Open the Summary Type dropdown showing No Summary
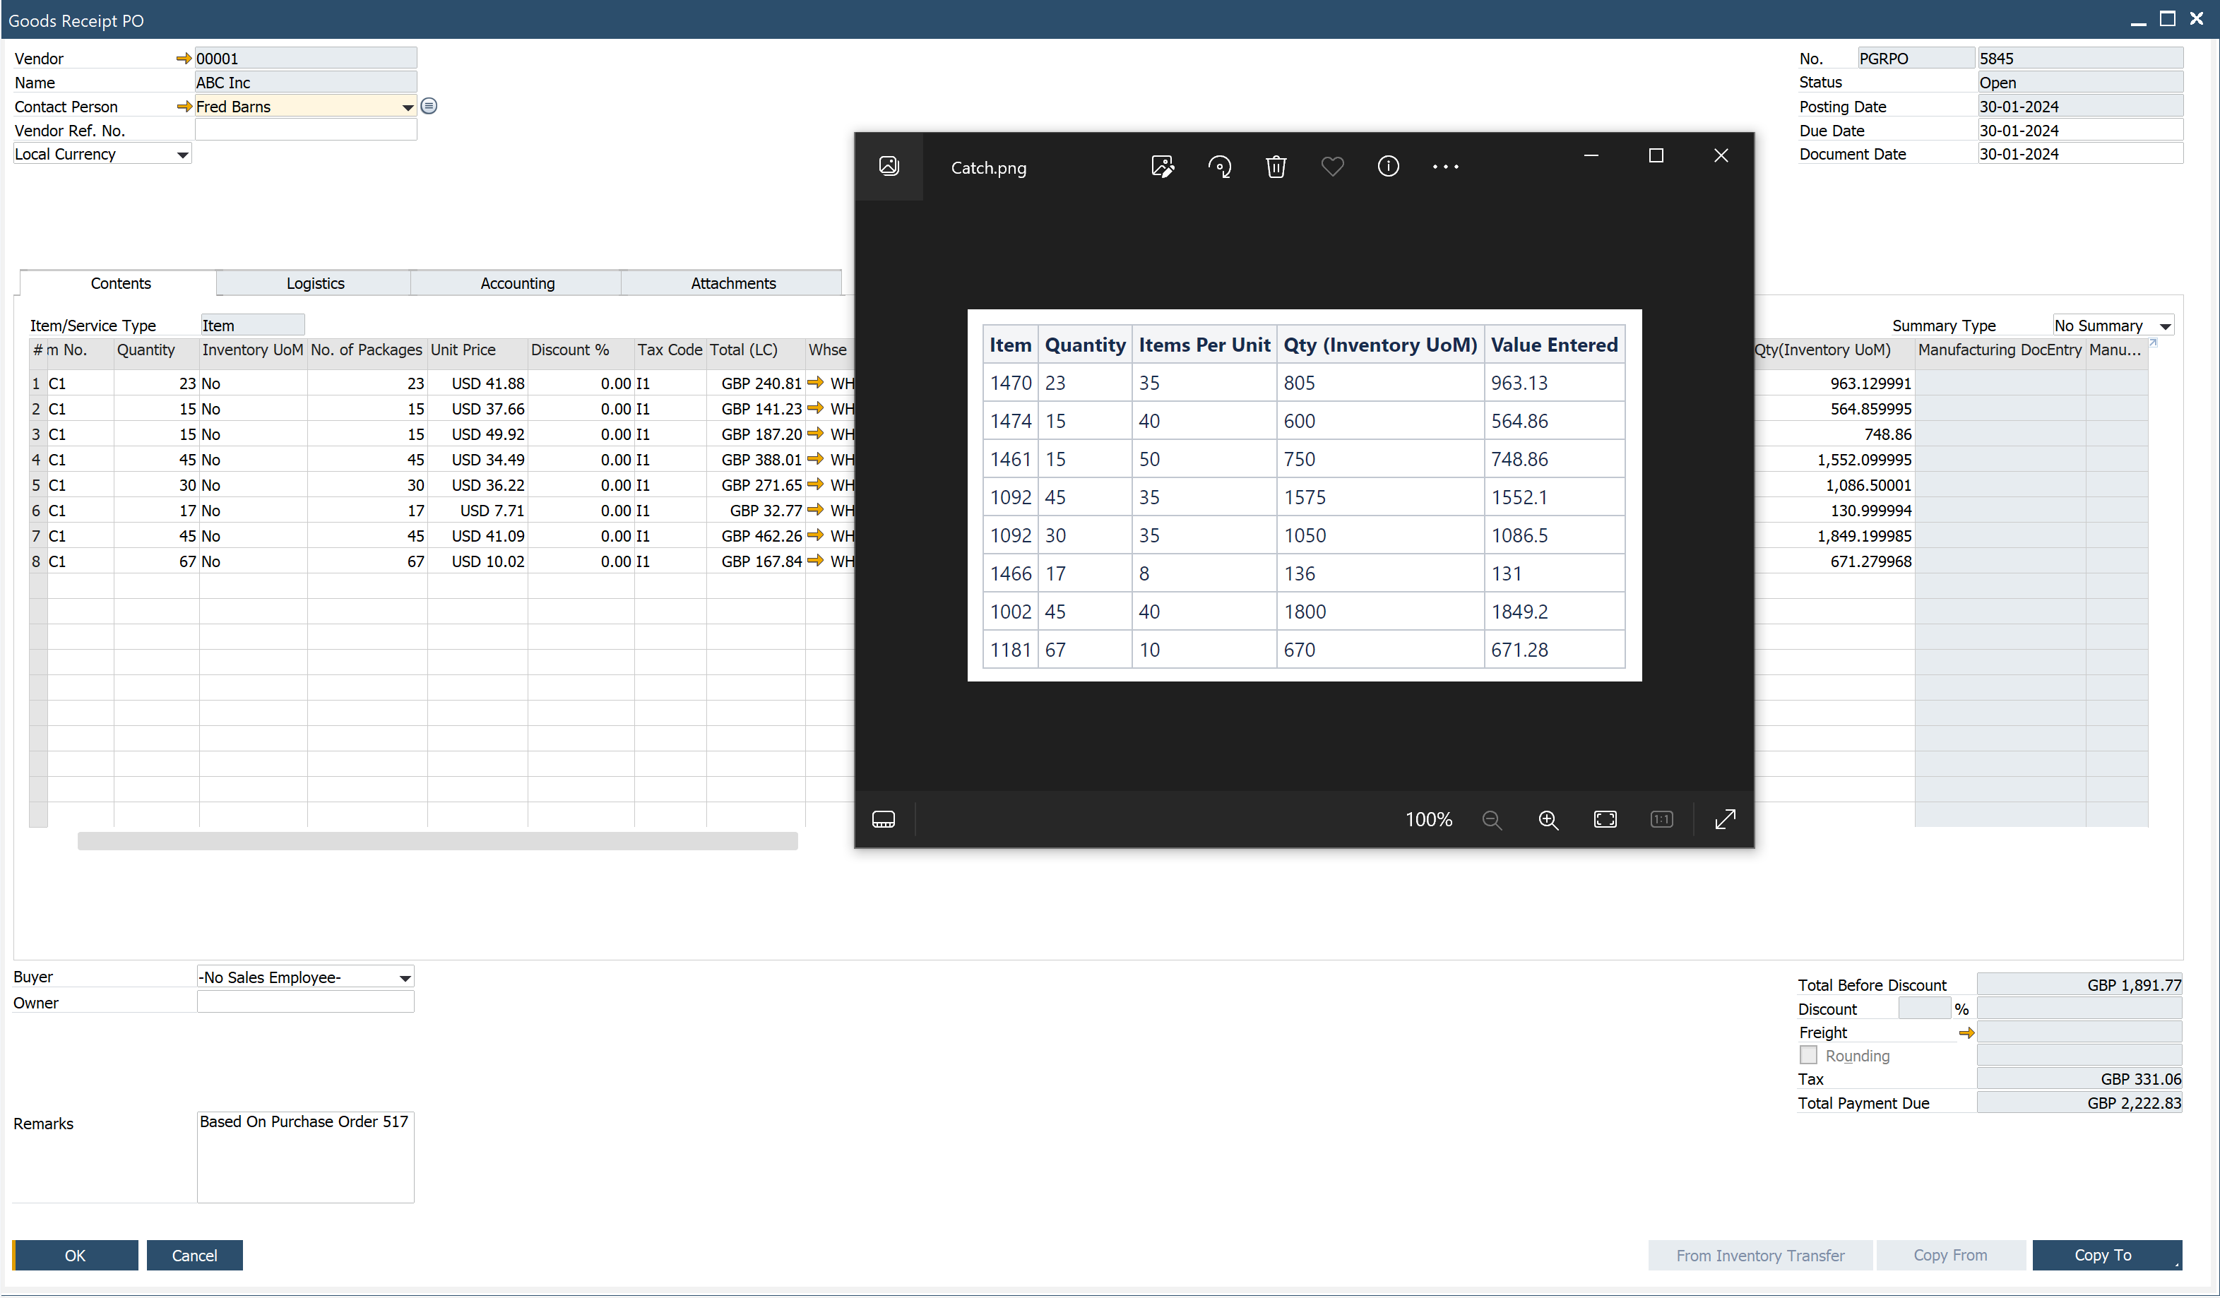Screen dimensions: 2220x1298 [2163, 324]
